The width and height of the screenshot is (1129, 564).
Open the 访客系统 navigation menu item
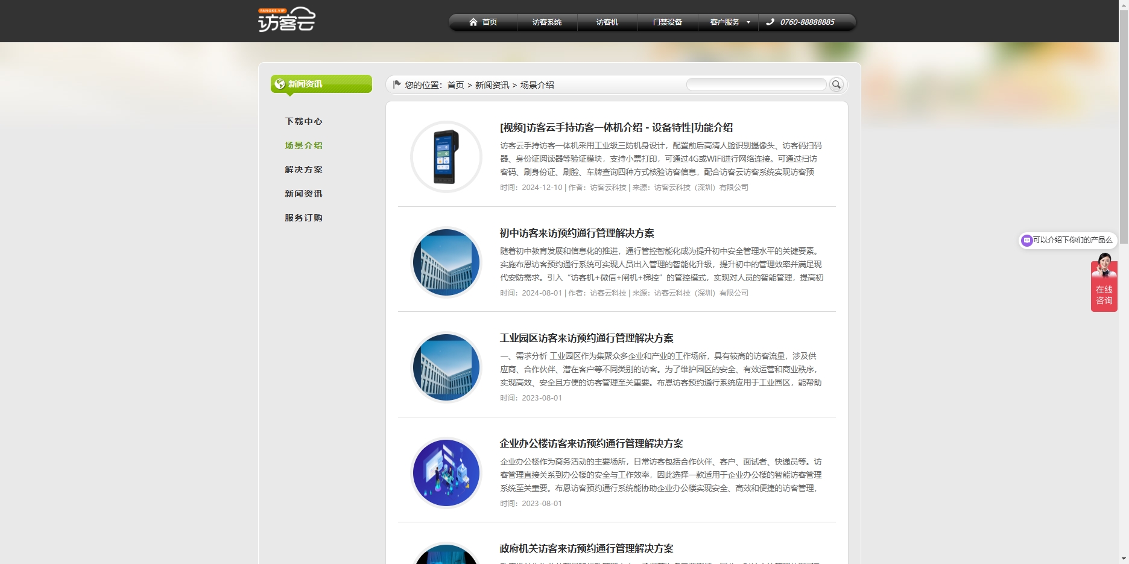(547, 22)
